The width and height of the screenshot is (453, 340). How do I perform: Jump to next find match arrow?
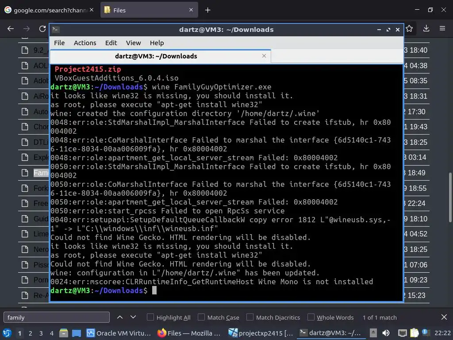[133, 317]
